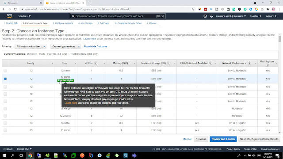Reload the page in browser
The height and width of the screenshot is (159, 283).
[x=15, y=9]
